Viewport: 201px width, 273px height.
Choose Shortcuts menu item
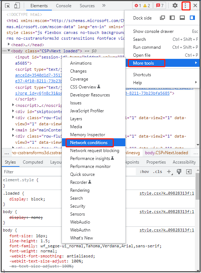click(x=162, y=75)
